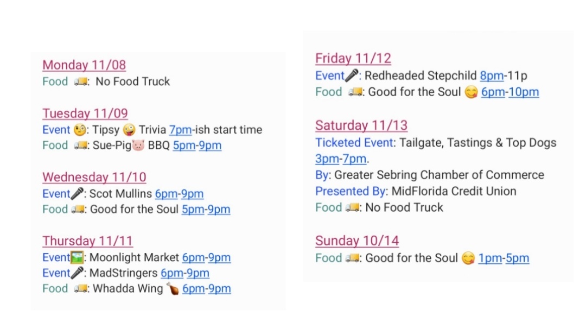This screenshot has width=586, height=322.
Task: Click the food truck emoji on Monday
Action: point(81,81)
